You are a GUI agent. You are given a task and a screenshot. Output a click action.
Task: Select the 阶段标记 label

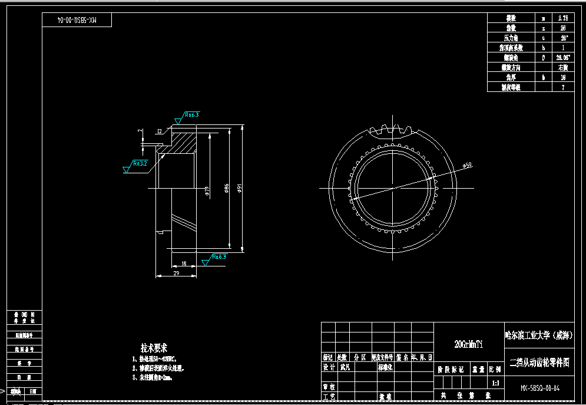tap(451, 370)
